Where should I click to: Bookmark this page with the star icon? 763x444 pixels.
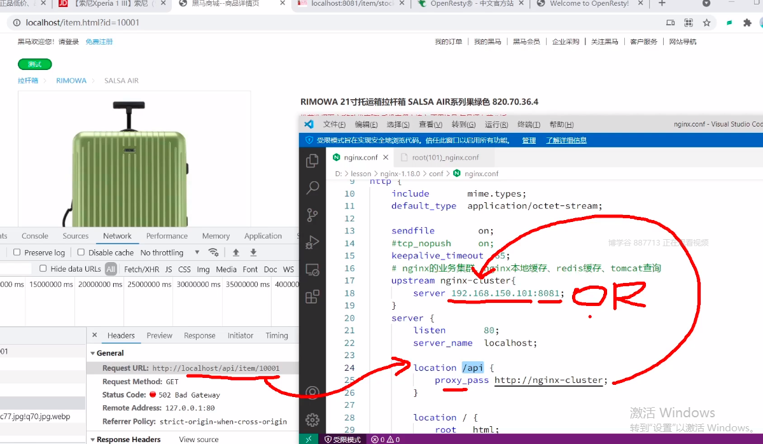[706, 22]
